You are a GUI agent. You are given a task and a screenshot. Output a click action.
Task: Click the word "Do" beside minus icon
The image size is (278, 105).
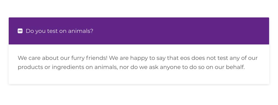[x=30, y=31]
